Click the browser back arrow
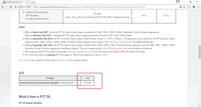 3,7
